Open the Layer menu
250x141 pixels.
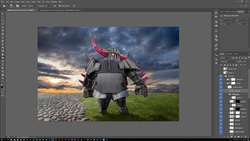pos(23,2)
